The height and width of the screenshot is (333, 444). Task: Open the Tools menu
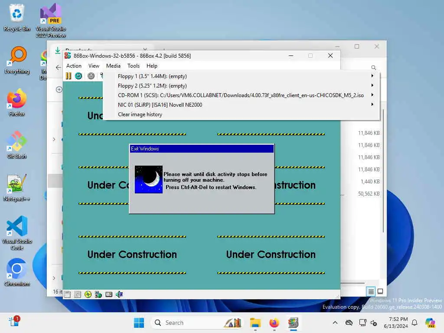coord(134,66)
